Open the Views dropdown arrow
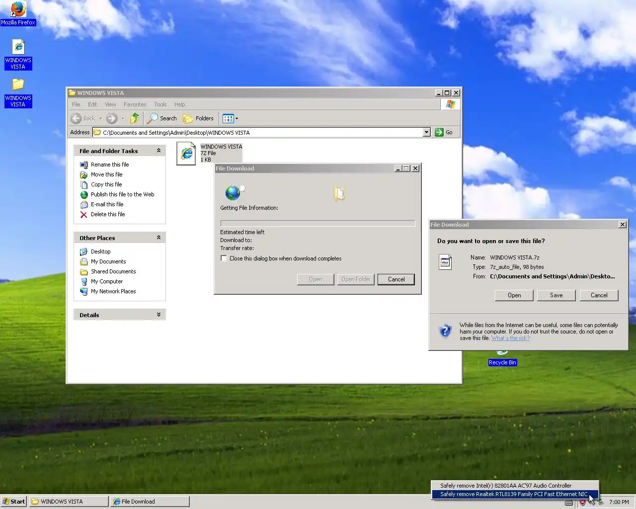The width and height of the screenshot is (636, 509). point(237,118)
